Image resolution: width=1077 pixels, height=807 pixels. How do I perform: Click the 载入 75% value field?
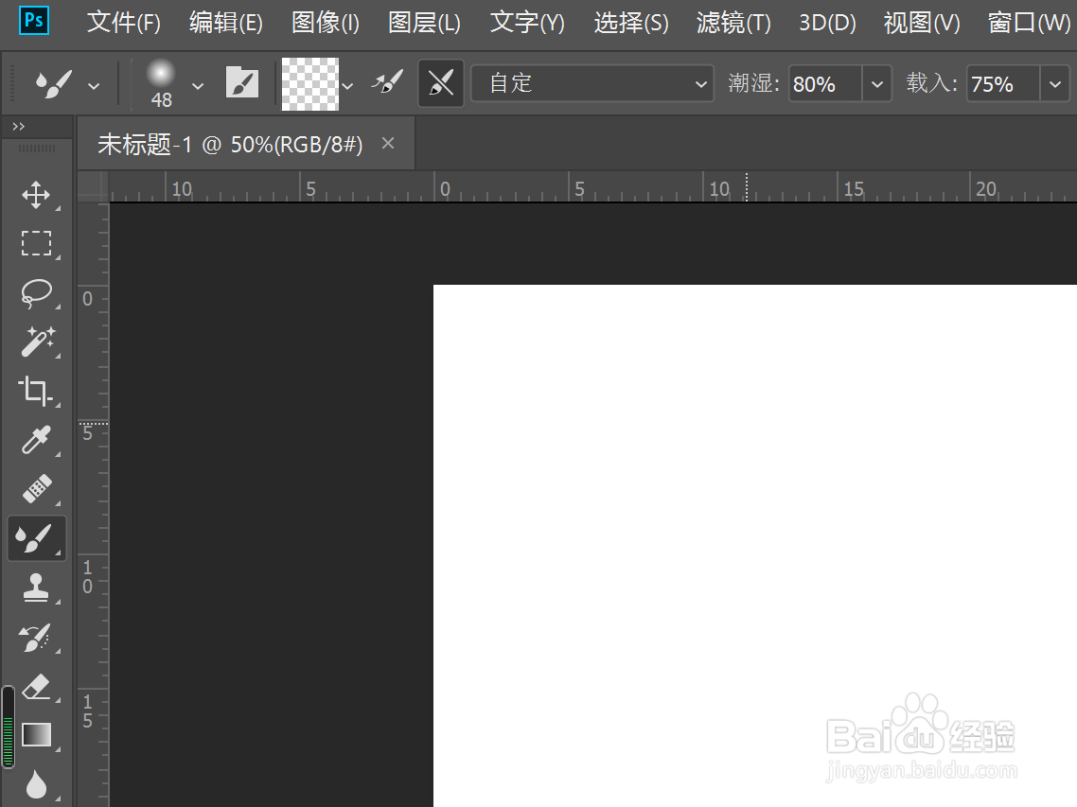(1003, 84)
